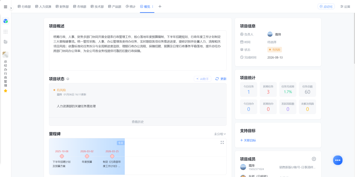
Task: Click the 下半年招聘计划及预算方案 milestone label
Action: [x=62, y=164]
